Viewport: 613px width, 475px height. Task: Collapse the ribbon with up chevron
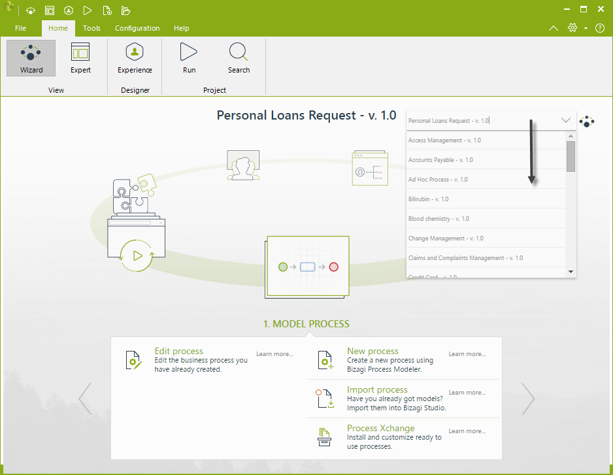pyautogui.click(x=553, y=28)
